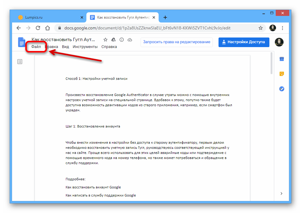Star this document
Screen dimensions: 301x213
click(x=105, y=40)
